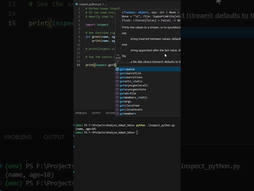Click inspect_python.py in the breadcrumb
This screenshot has width=254, height=191.
point(90,4)
